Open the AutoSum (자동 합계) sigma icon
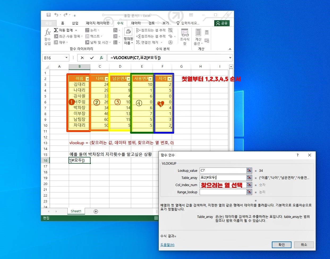 pyautogui.click(x=56, y=30)
